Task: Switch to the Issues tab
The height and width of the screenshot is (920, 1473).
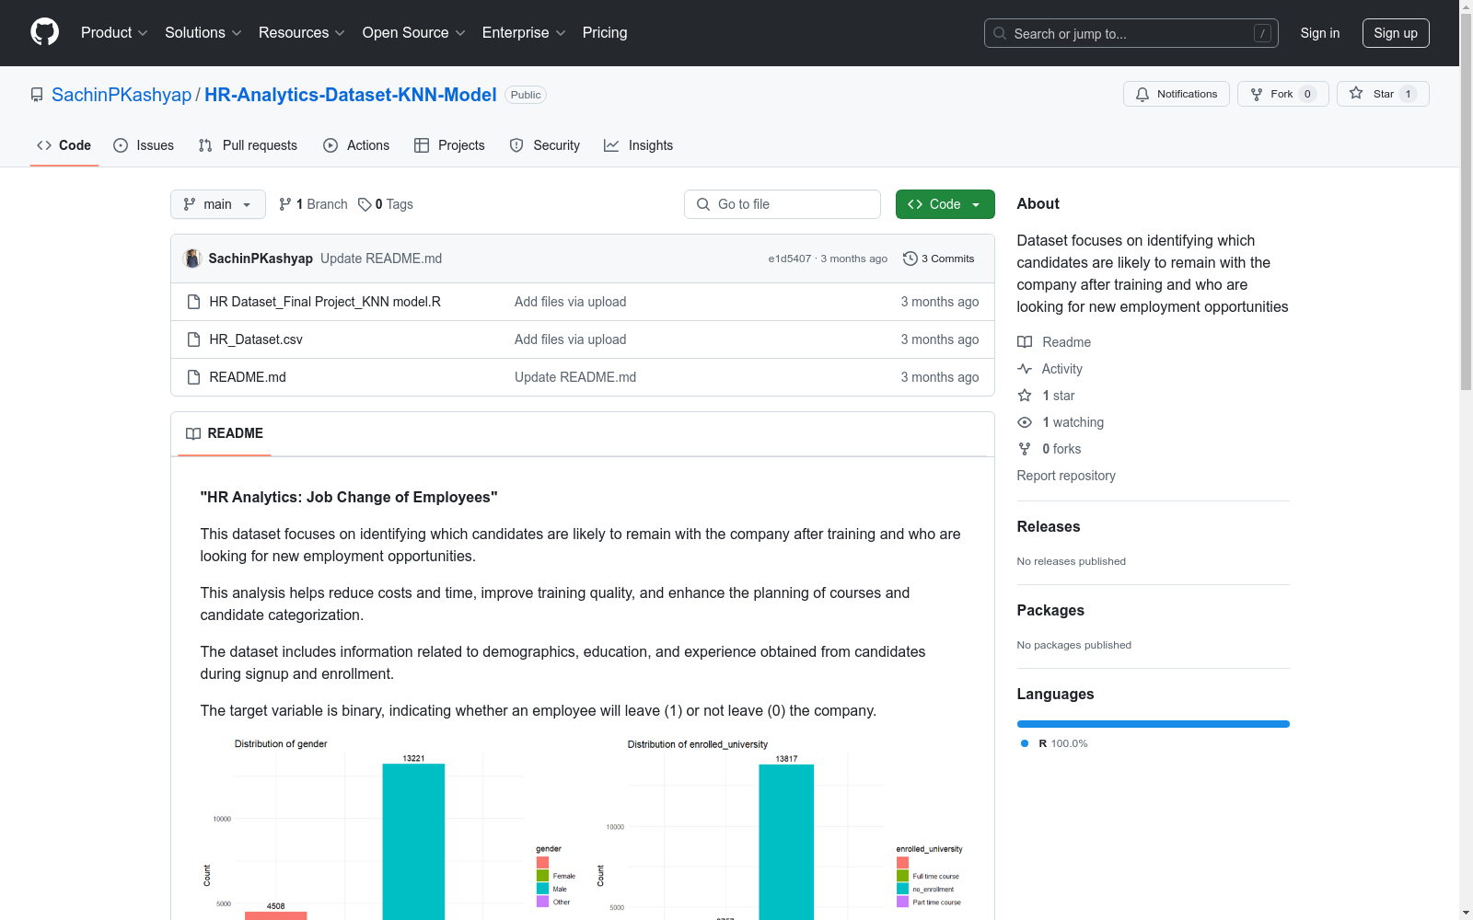Action: tap(144, 145)
